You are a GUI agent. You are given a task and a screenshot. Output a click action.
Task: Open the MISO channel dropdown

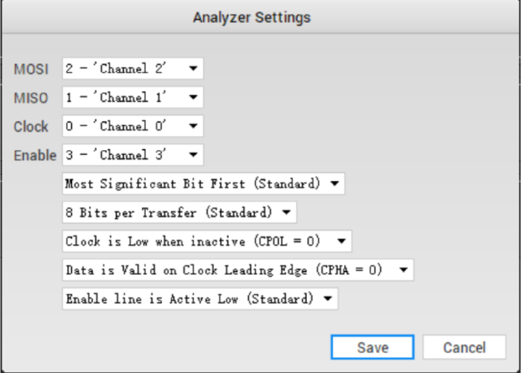tap(132, 97)
